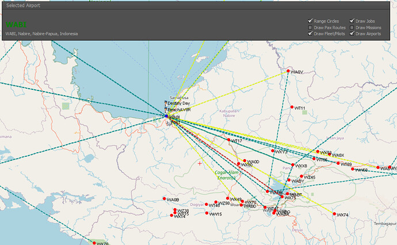Select the WT17 airport marker
Image resolution: width=397 pixels, height=245 pixels.
[228, 140]
